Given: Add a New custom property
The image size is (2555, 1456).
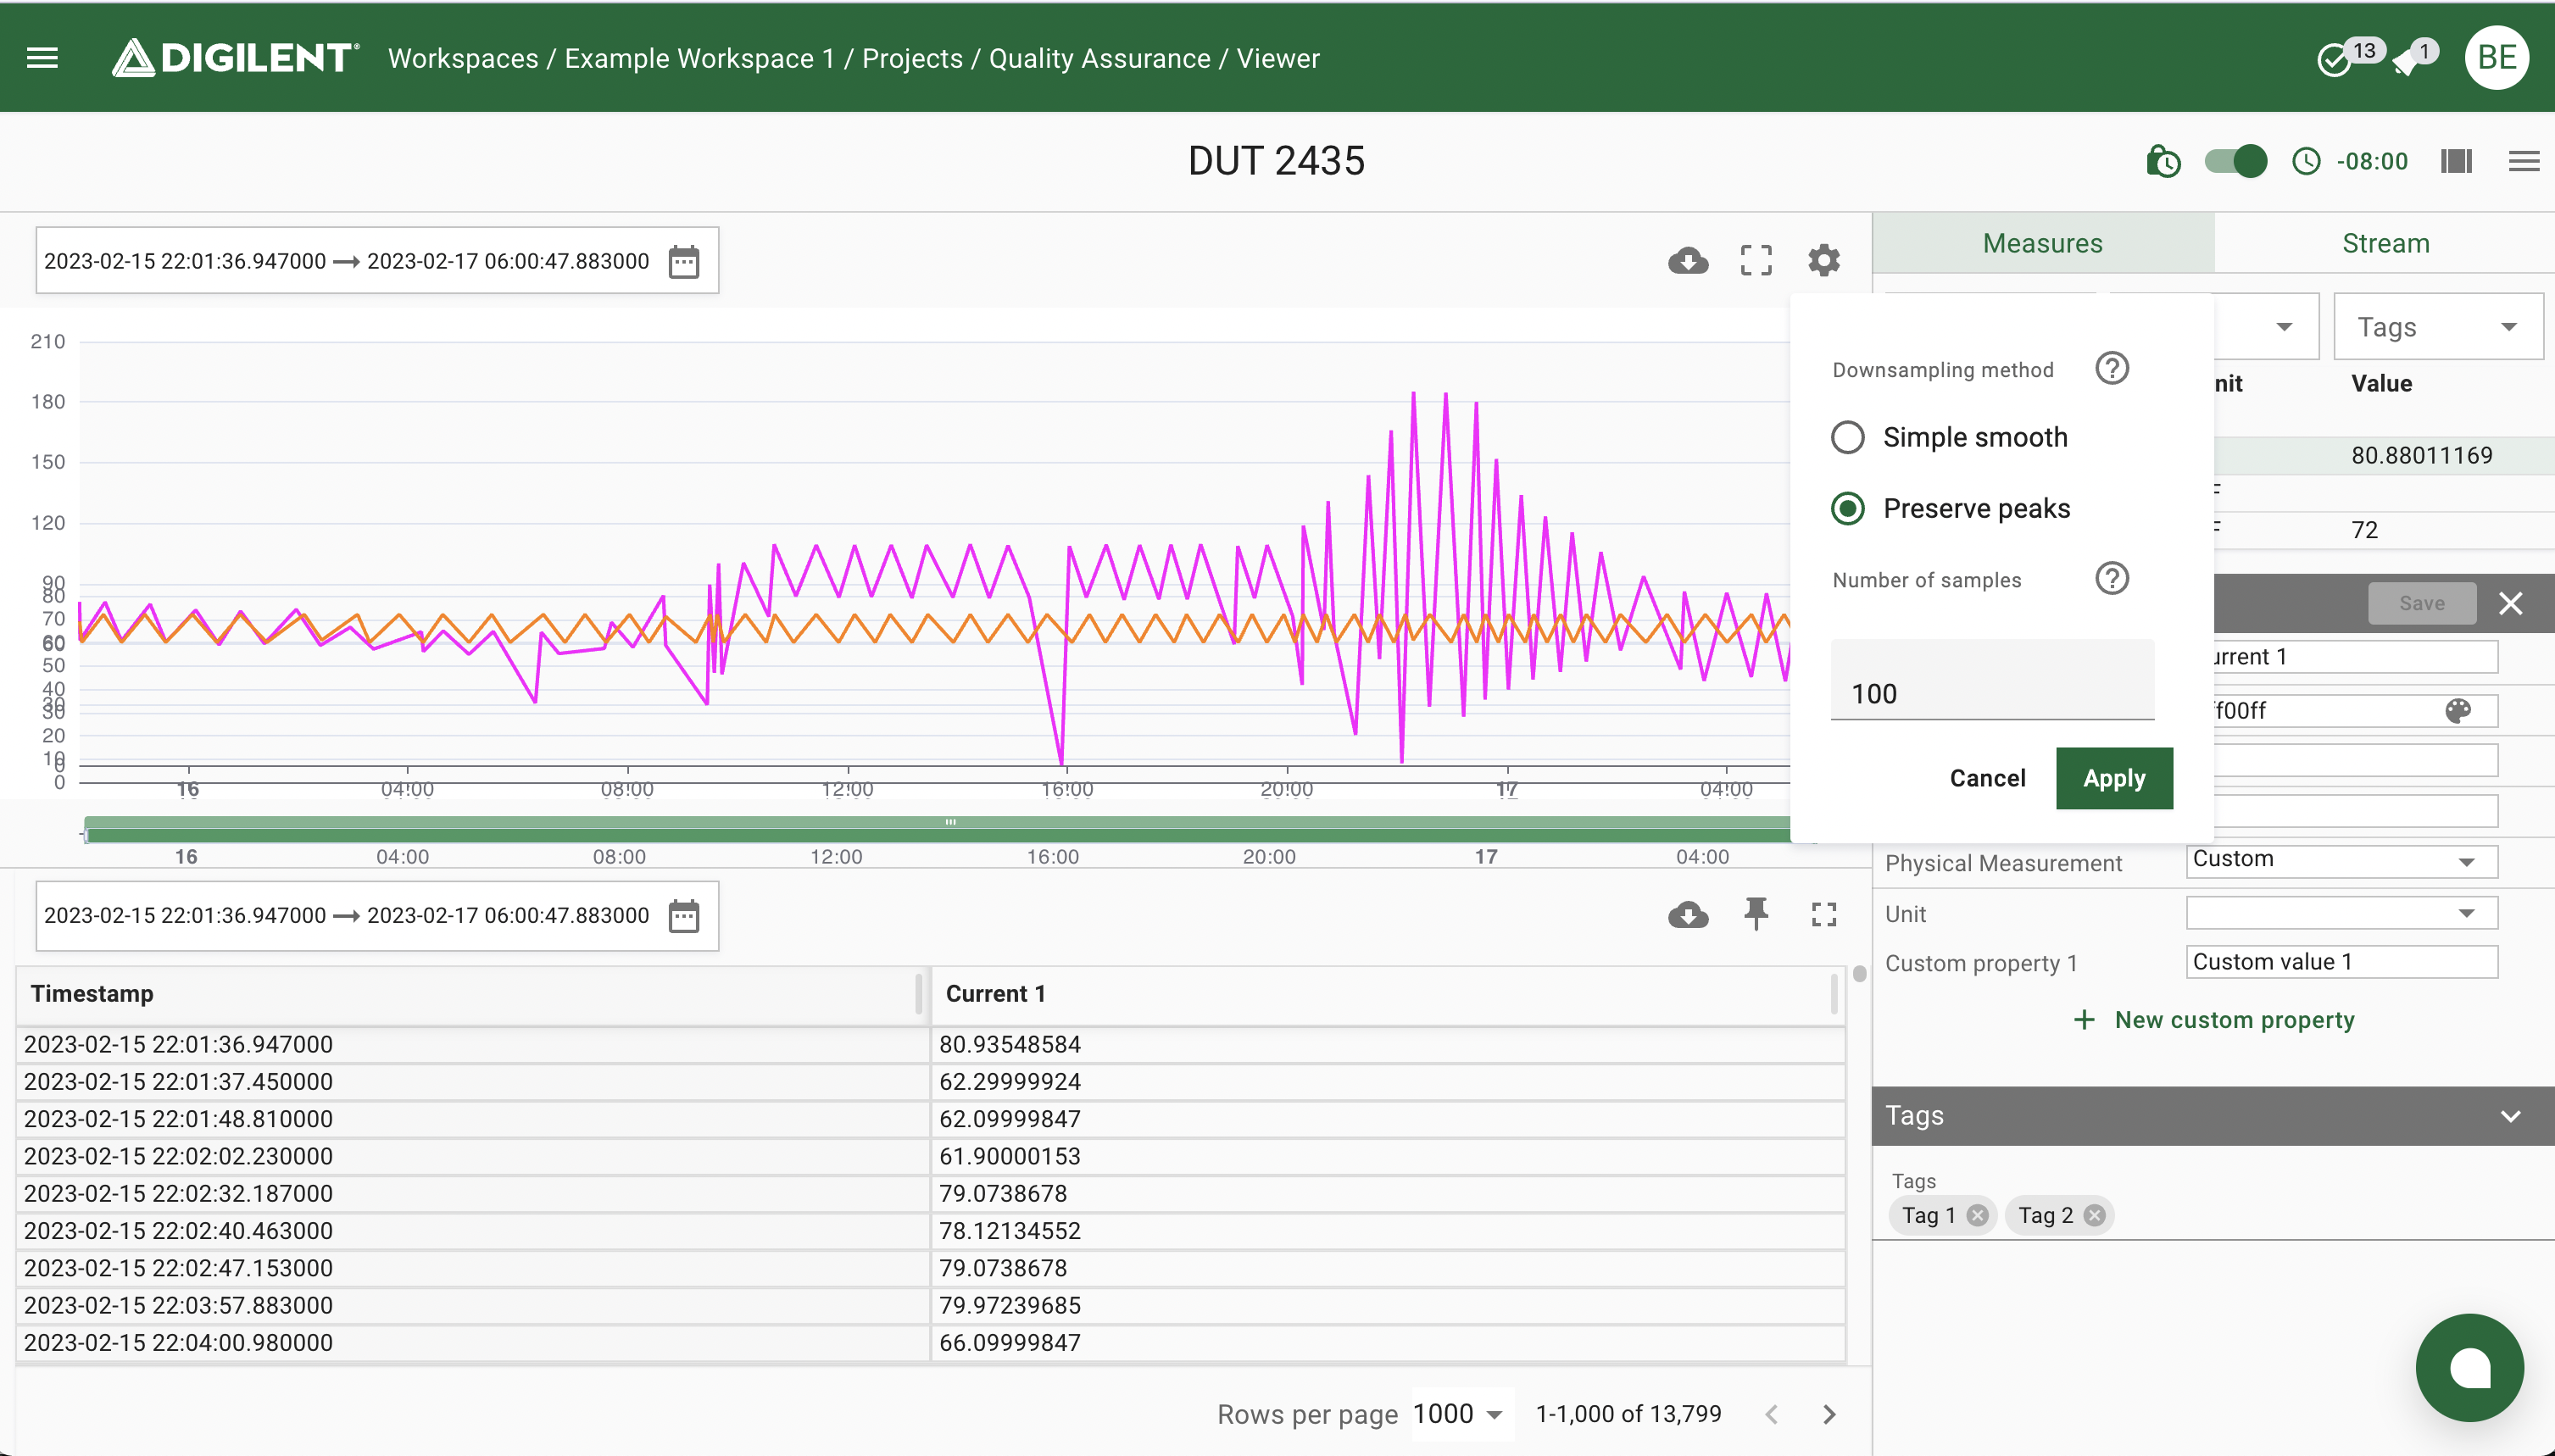Looking at the screenshot, I should tap(2213, 1020).
